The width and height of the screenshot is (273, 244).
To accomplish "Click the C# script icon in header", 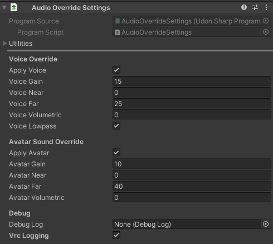I will point(14,8).
